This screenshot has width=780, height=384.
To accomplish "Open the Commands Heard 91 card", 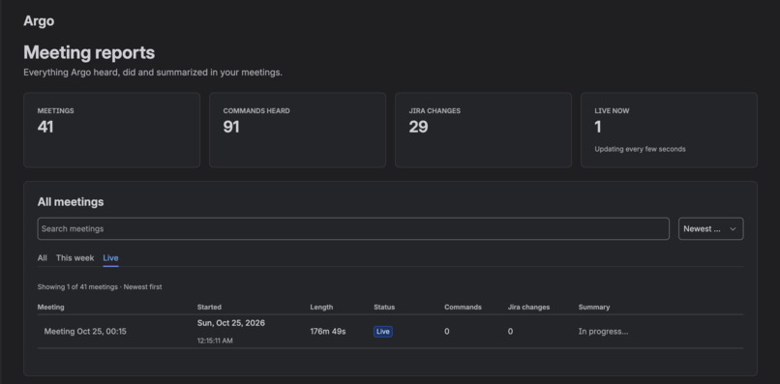I will [x=297, y=130].
